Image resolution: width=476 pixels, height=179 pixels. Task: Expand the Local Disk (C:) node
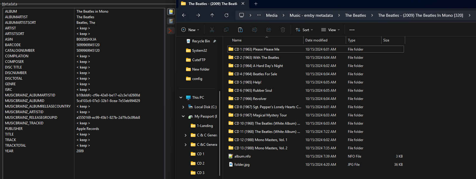(x=183, y=107)
